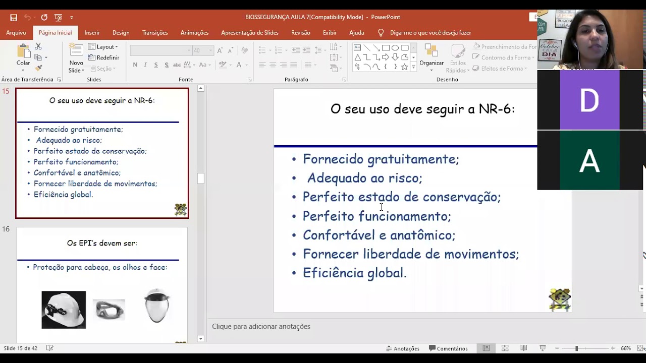Viewport: 646px width, 363px height.
Task: Select the Format Painter brush icon
Action: pos(38,68)
